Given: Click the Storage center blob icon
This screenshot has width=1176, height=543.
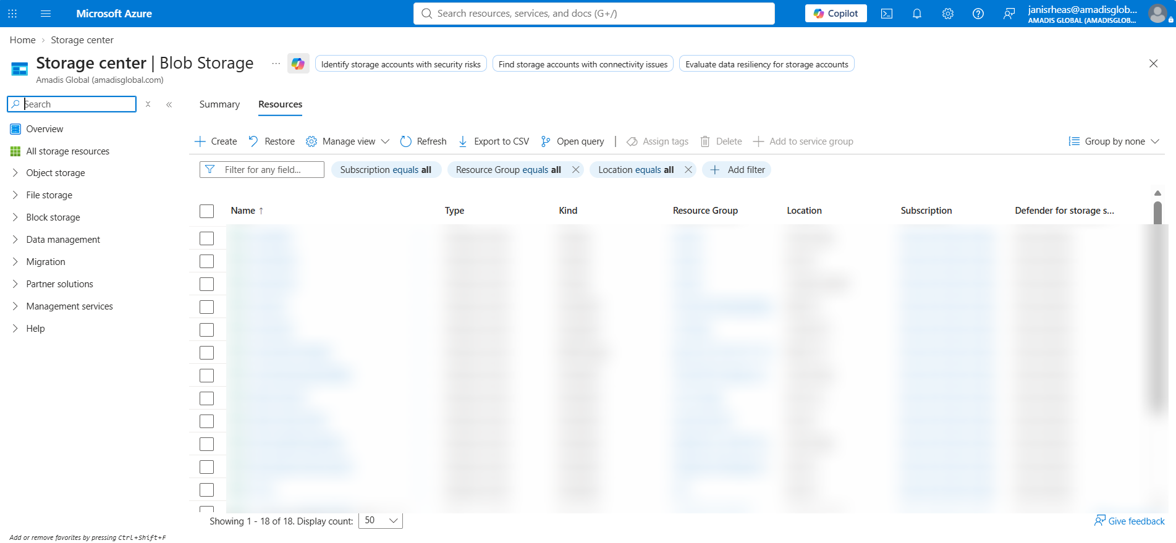Looking at the screenshot, I should 20,69.
